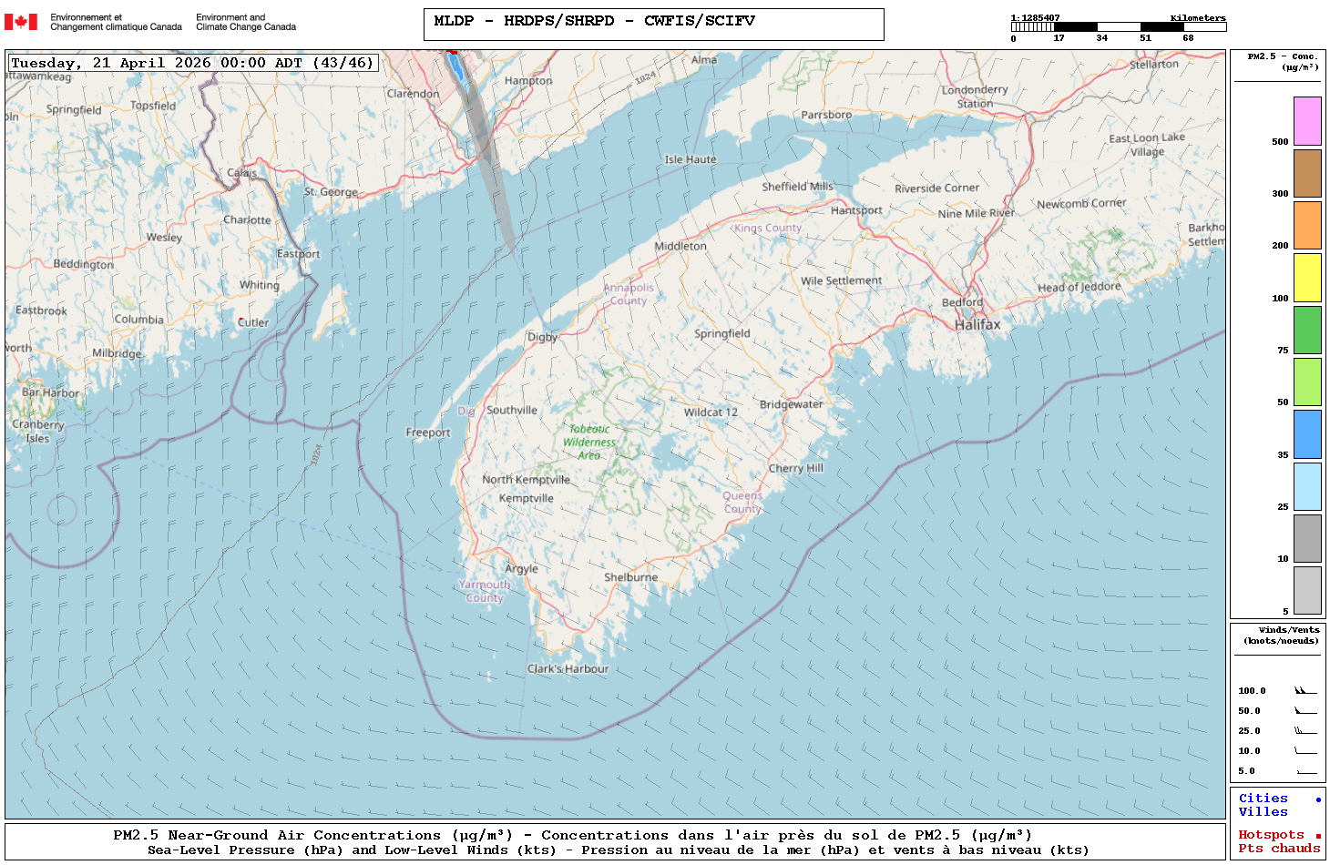The width and height of the screenshot is (1330, 865).
Task: Click the 100.0 knots wind barb symbol
Action: pyautogui.click(x=1305, y=691)
